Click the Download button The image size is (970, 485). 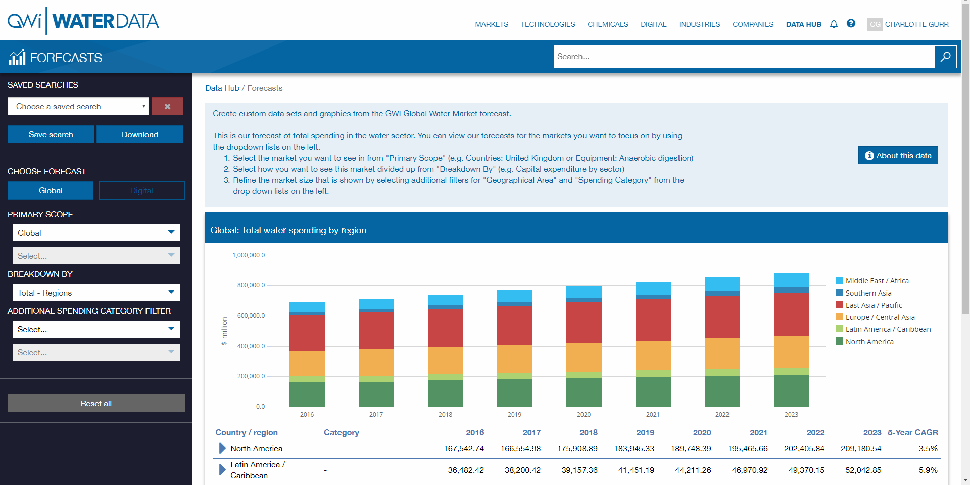coord(140,134)
